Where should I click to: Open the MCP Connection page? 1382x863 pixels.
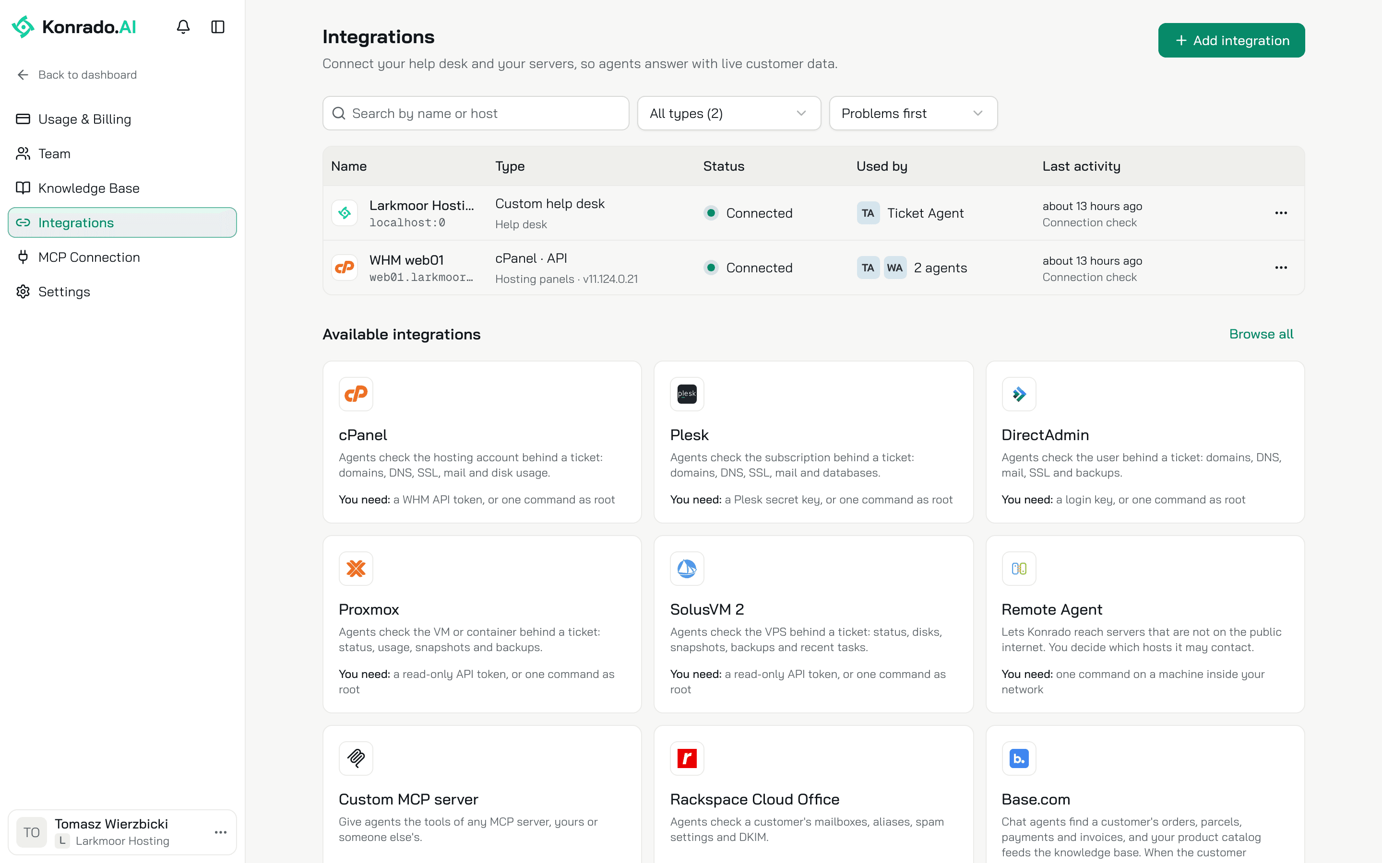tap(122, 257)
